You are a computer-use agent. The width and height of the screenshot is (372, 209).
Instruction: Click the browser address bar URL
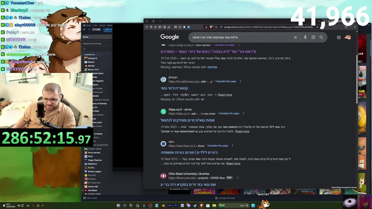(x=269, y=27)
